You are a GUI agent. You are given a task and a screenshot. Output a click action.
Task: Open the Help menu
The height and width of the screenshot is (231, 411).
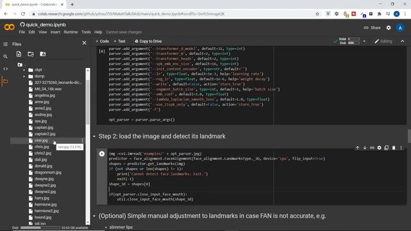98,32
